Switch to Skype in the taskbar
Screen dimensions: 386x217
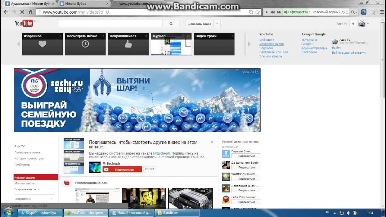click(40, 212)
